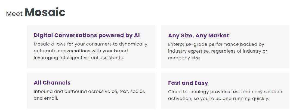Click the large Mosaic heading word
The image size is (293, 110).
pos(45,12)
